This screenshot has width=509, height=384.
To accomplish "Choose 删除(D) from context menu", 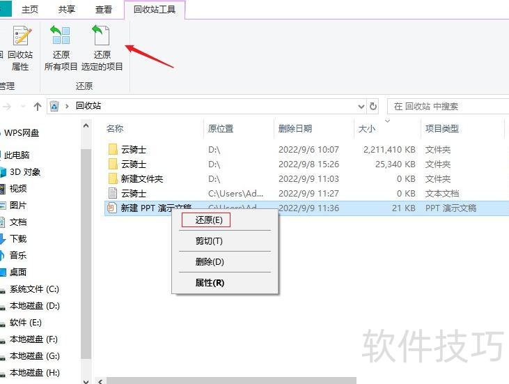I will pyautogui.click(x=210, y=261).
